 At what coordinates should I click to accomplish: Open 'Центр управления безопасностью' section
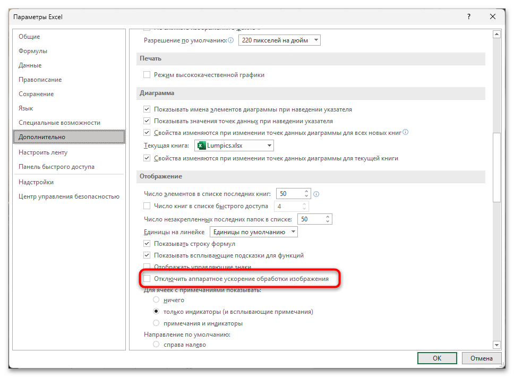tap(68, 196)
